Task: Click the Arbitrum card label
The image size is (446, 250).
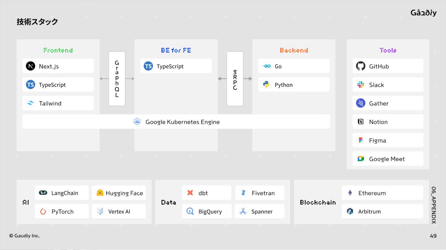Action: (x=369, y=211)
